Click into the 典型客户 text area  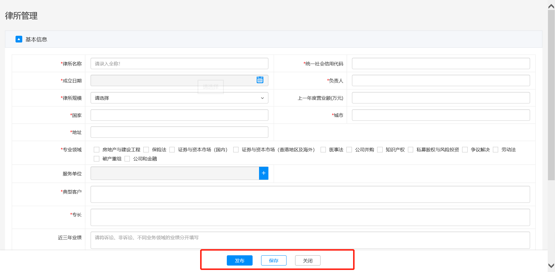click(310, 194)
